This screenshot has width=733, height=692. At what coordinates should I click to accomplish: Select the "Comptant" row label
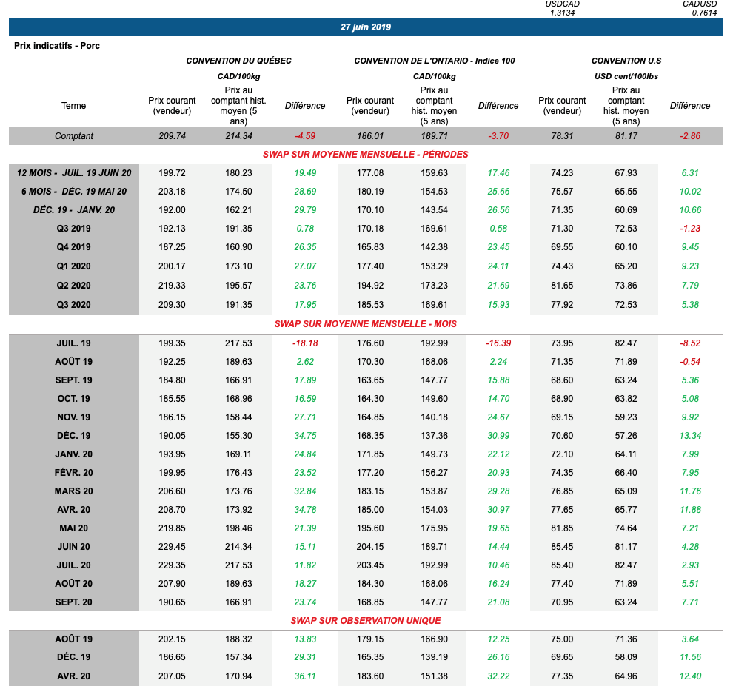pos(74,136)
